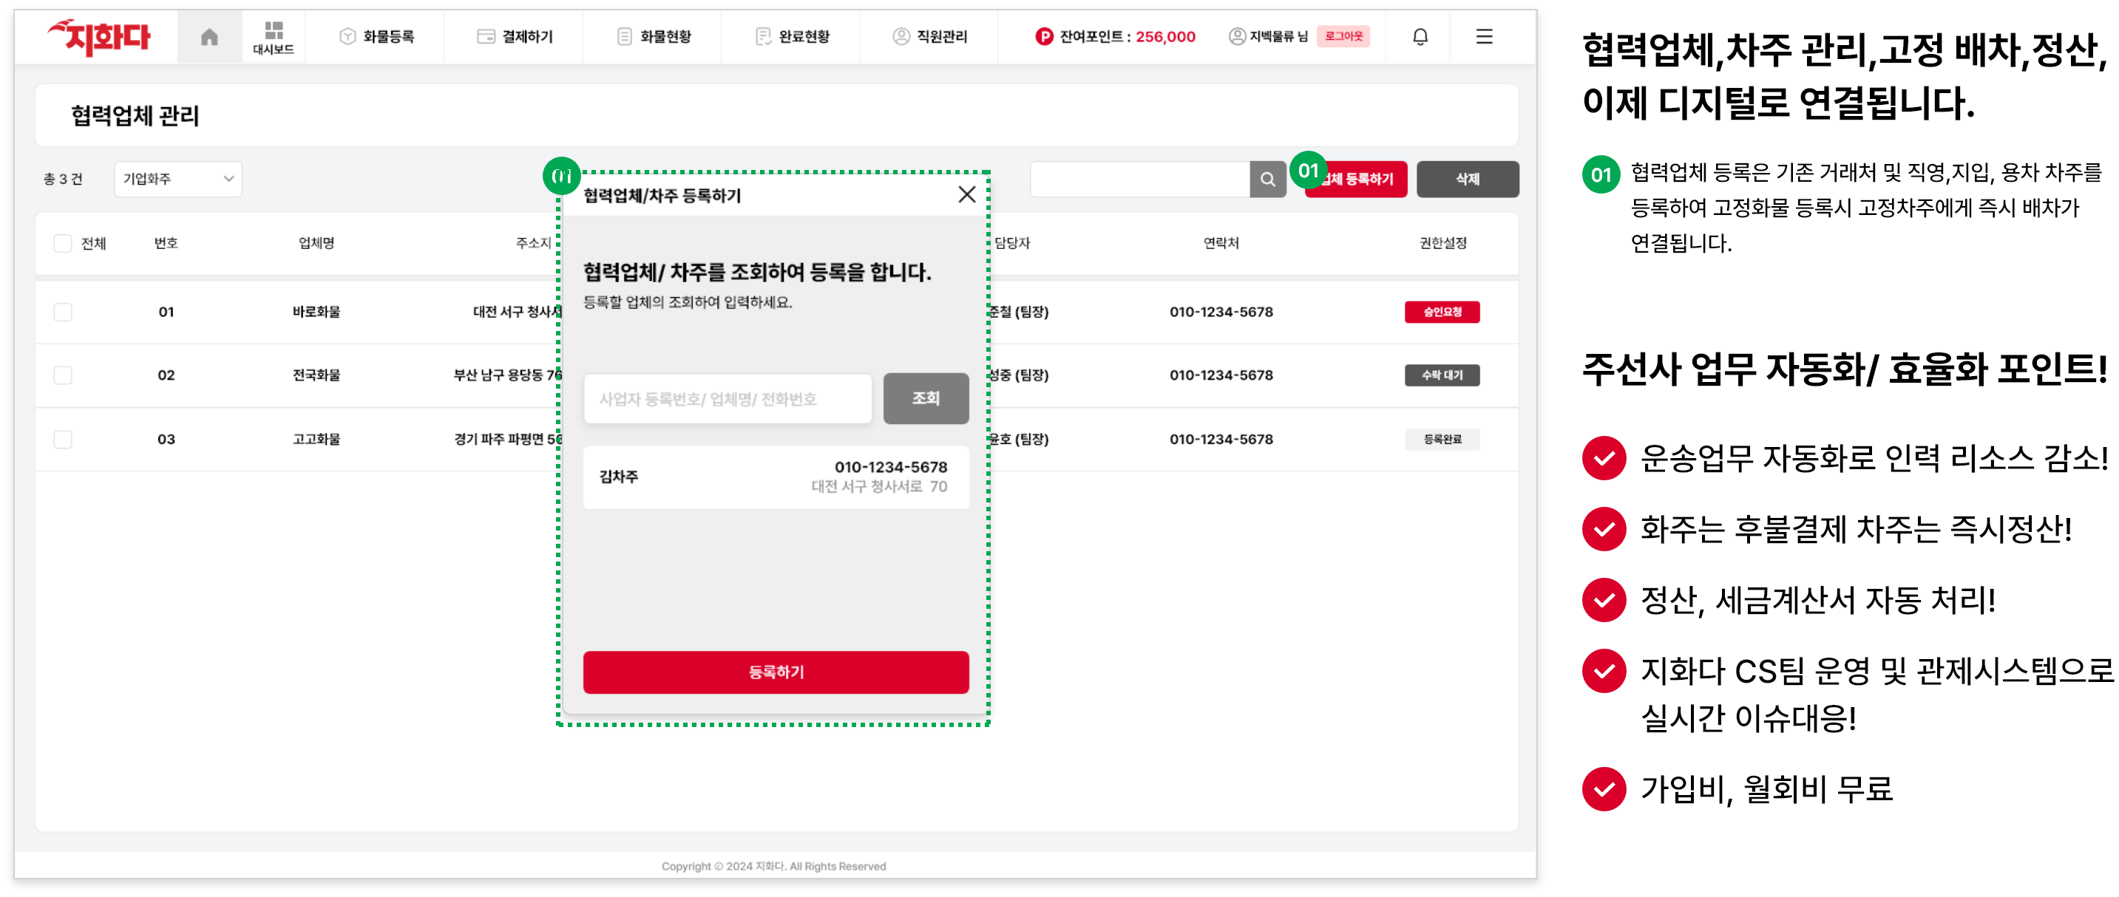The height and width of the screenshot is (897, 2119).
Task: Click the 사업자 등록번호 input field
Action: 728,398
